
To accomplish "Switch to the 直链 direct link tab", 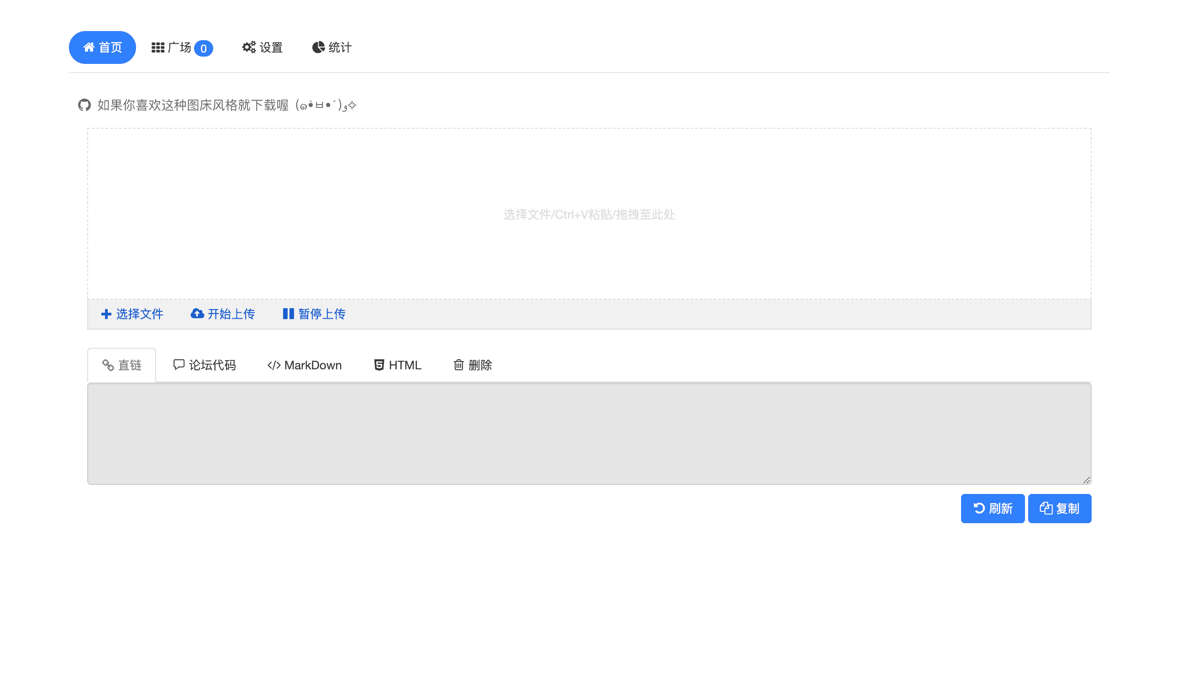I will click(x=122, y=365).
